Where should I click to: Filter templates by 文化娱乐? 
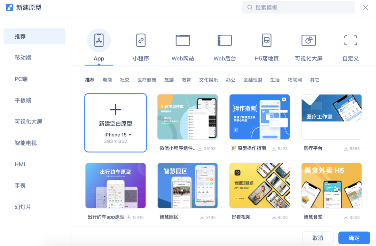pos(209,80)
